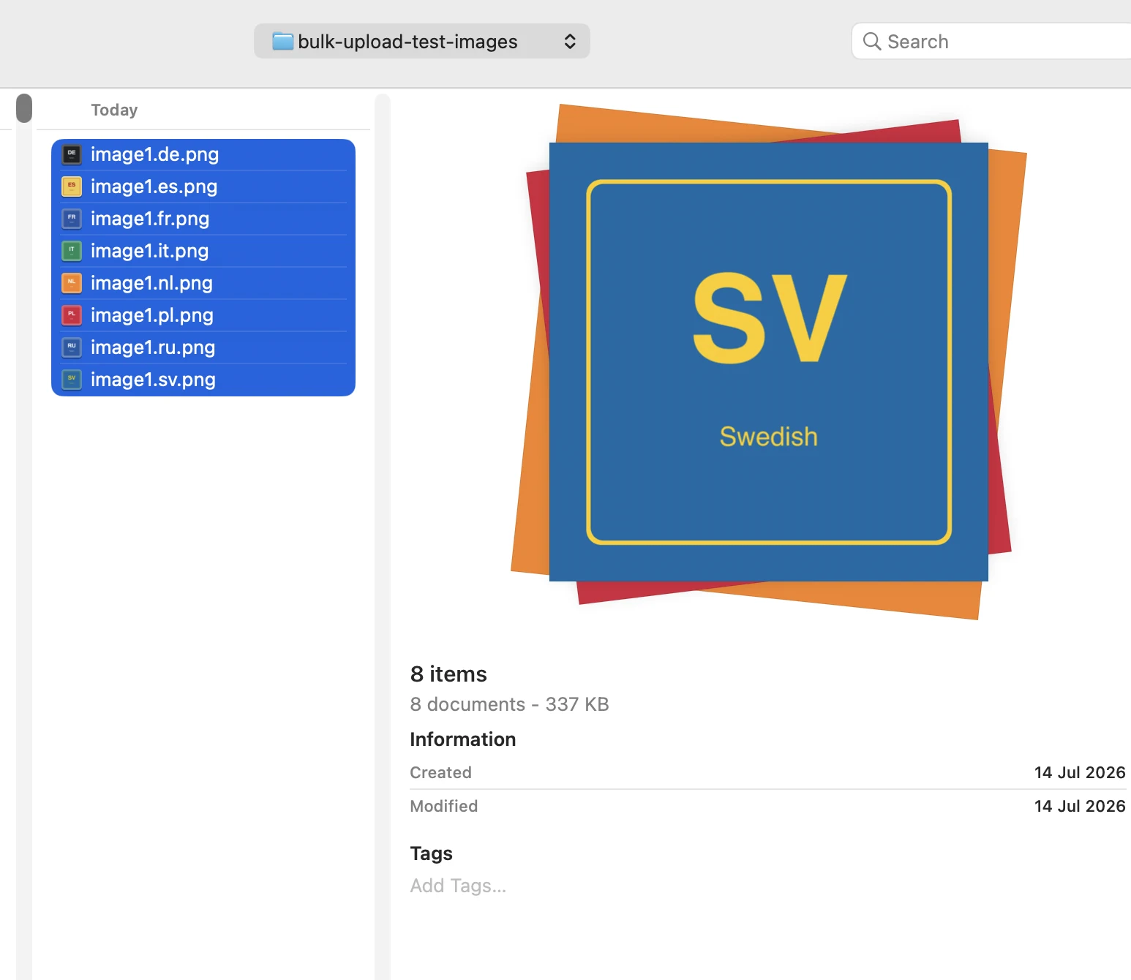1131x980 pixels.
Task: Click the Today group header
Action: coord(114,110)
